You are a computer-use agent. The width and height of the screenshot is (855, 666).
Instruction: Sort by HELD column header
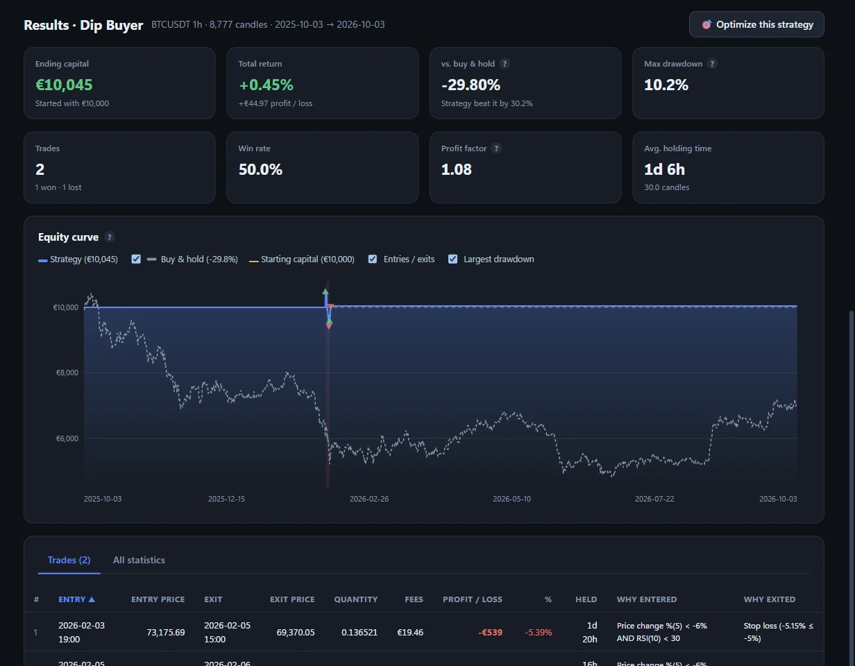(x=586, y=599)
